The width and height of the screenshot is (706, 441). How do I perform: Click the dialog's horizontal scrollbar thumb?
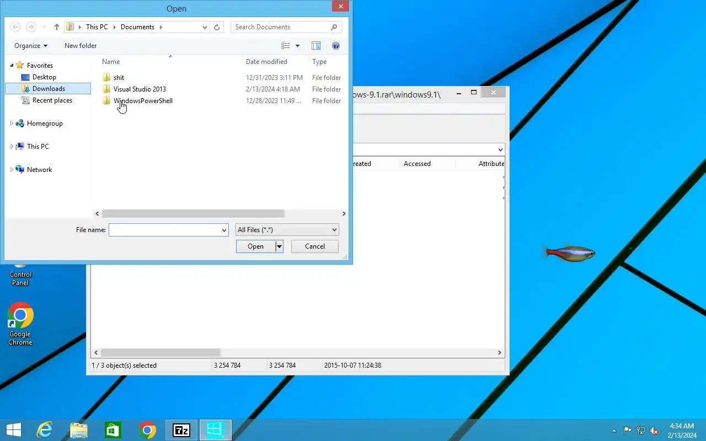click(193, 213)
